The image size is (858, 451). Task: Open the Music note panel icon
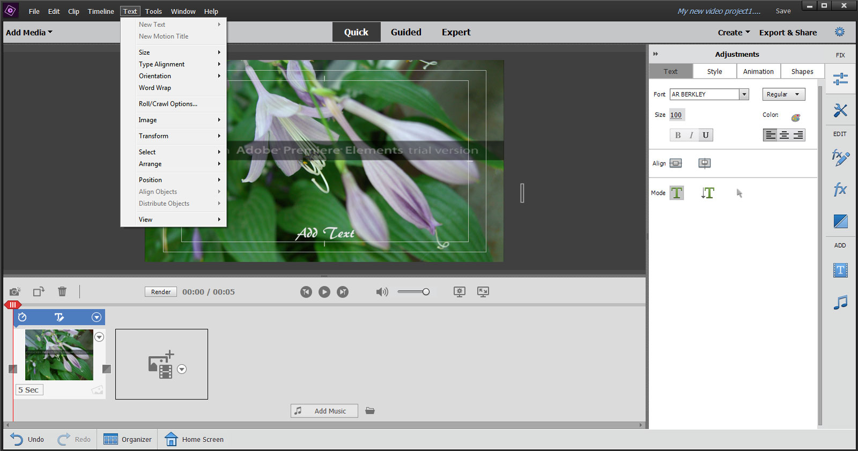tap(840, 302)
